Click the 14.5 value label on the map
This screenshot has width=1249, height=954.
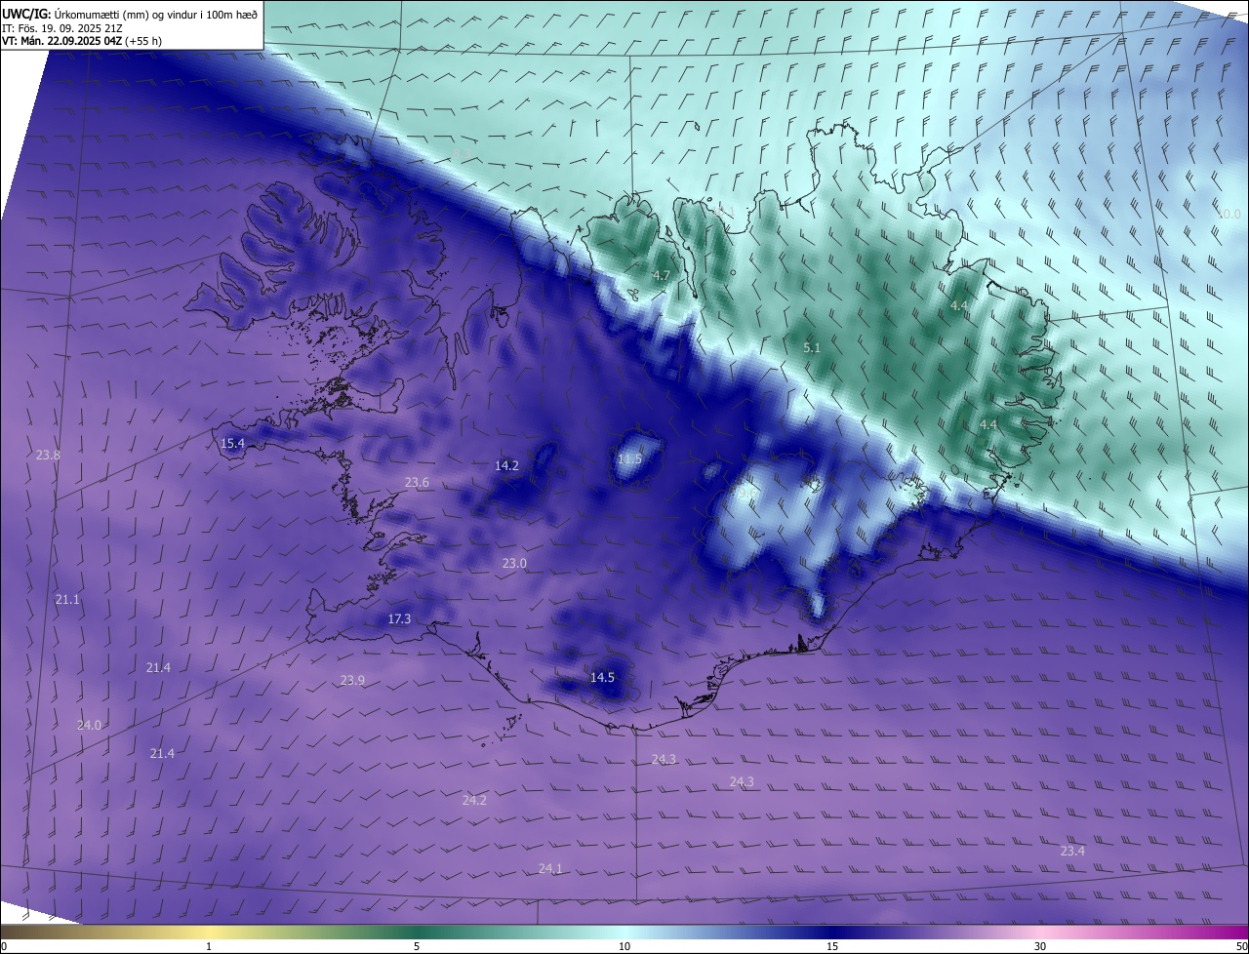coord(602,677)
